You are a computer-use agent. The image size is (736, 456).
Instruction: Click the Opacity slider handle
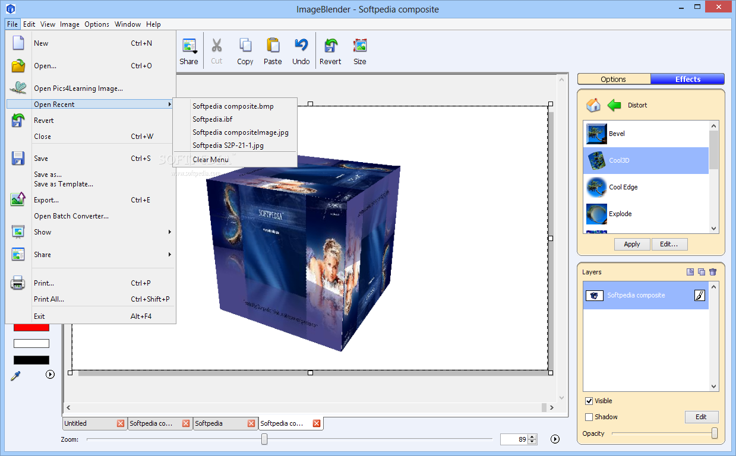(714, 433)
